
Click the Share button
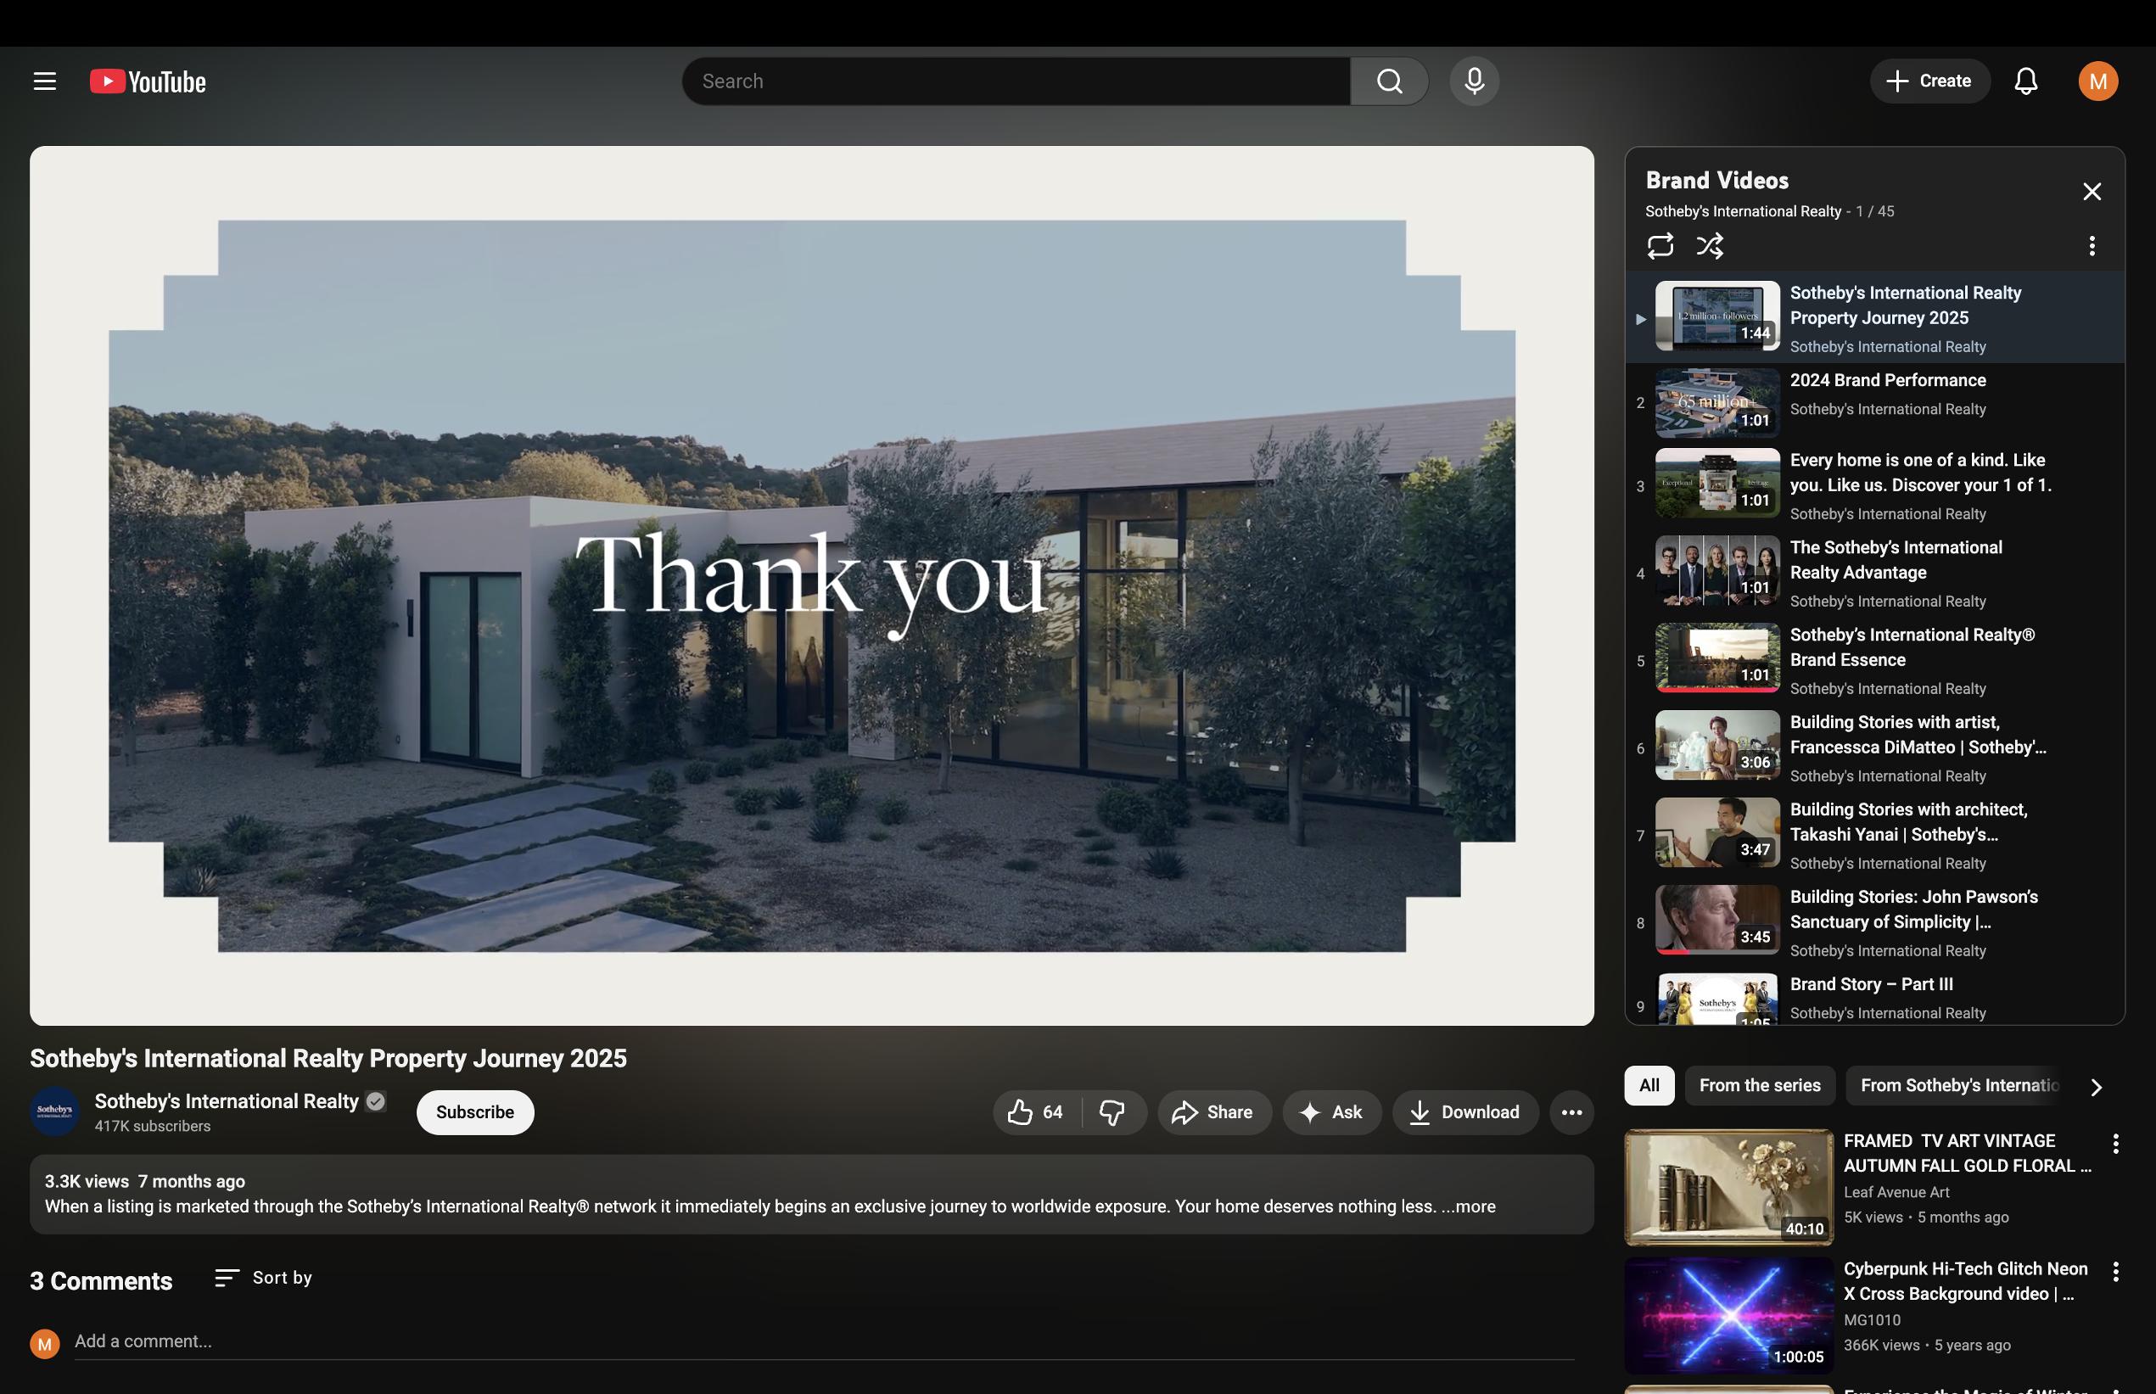pos(1212,1111)
